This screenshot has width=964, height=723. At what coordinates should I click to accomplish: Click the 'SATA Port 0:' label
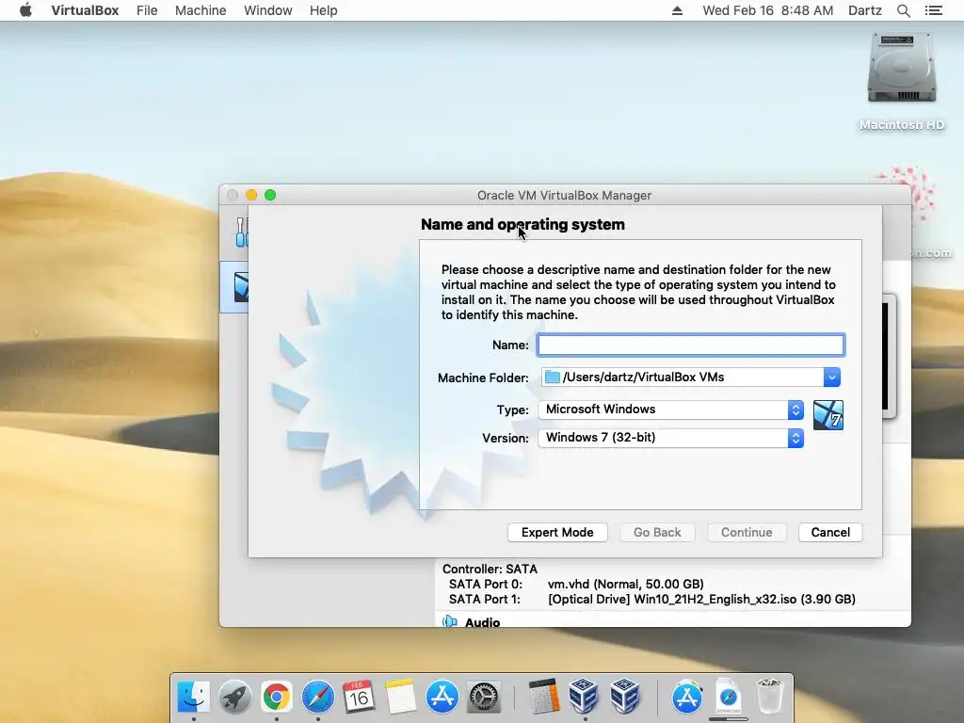(x=485, y=584)
